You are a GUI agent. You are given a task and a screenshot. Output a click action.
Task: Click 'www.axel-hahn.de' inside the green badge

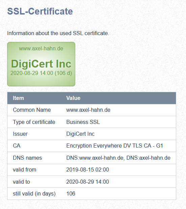(x=41, y=49)
